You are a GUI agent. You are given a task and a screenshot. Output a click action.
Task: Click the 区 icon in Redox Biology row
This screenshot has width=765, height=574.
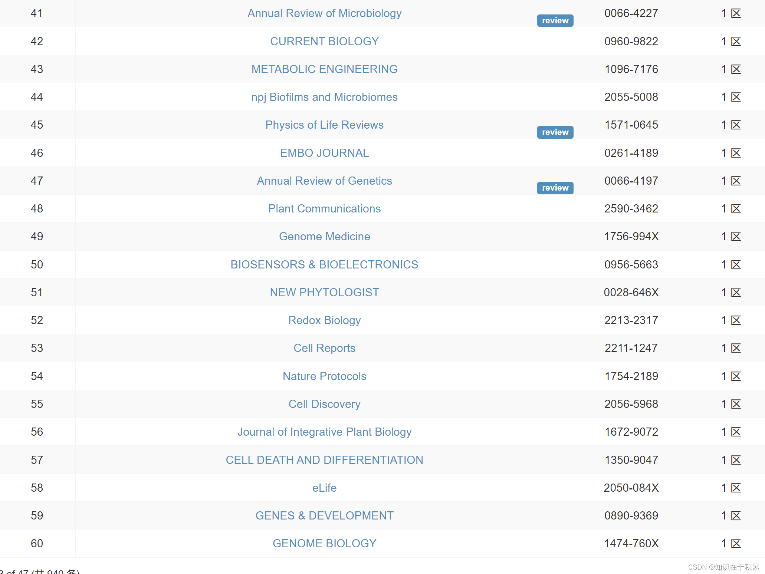(736, 320)
